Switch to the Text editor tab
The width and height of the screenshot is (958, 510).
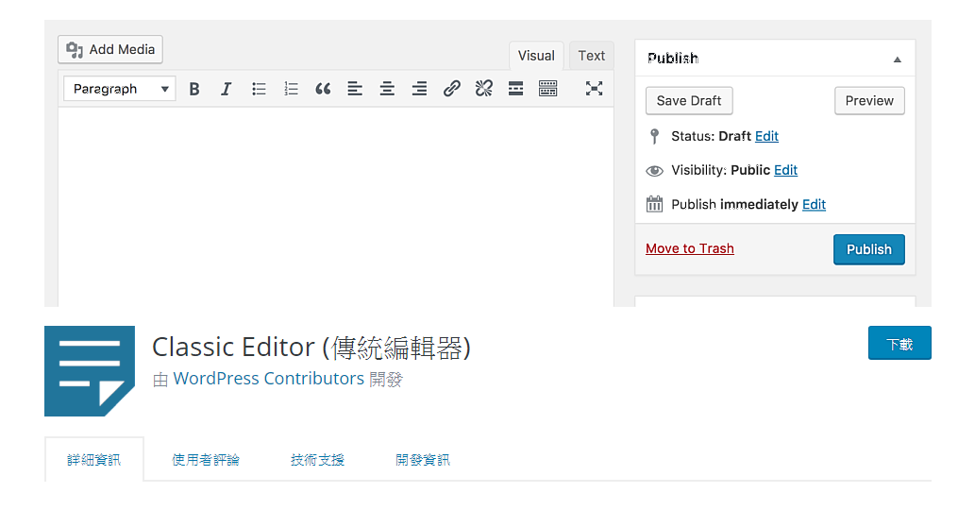[592, 56]
